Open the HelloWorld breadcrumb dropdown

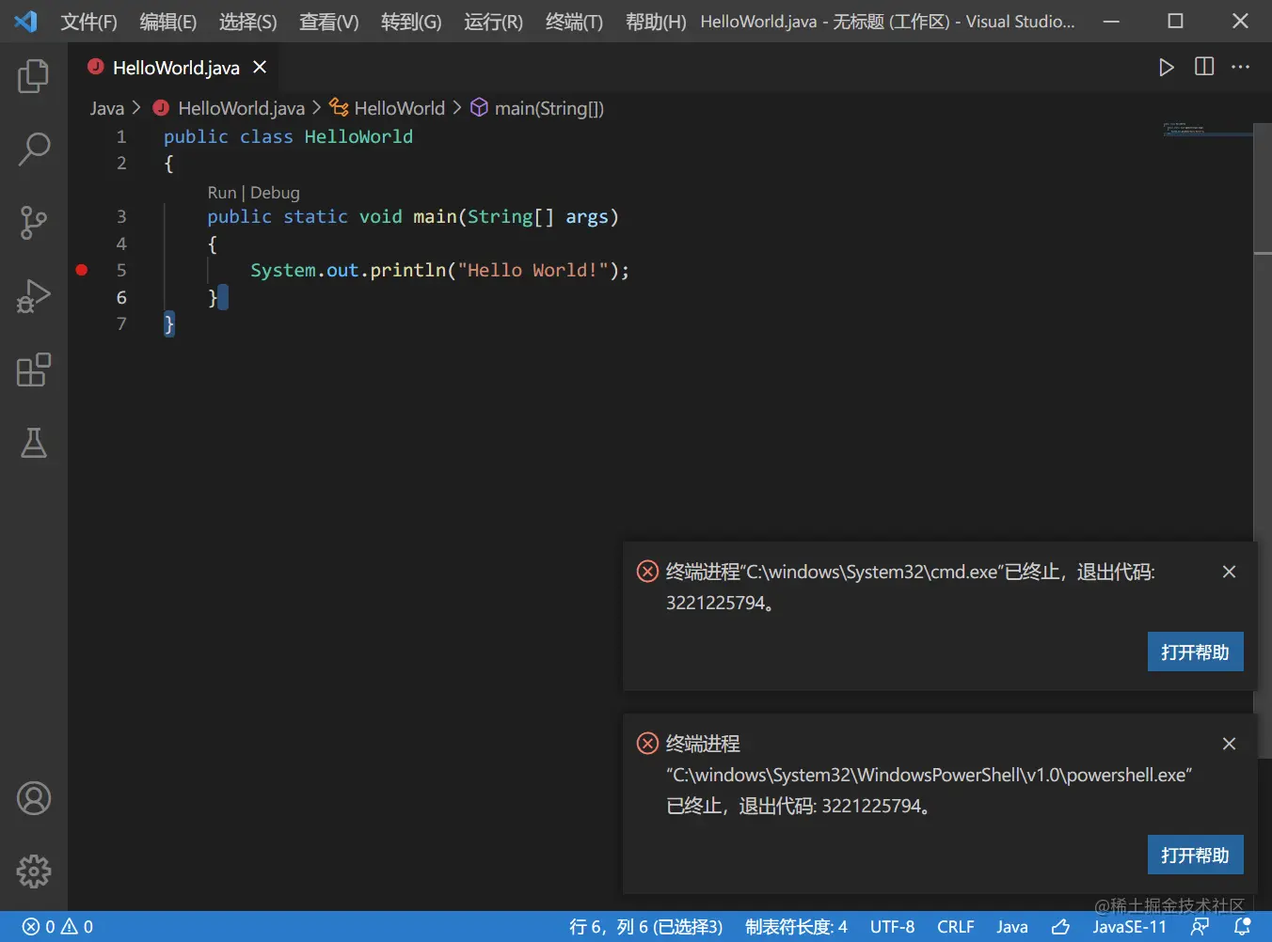(x=400, y=107)
